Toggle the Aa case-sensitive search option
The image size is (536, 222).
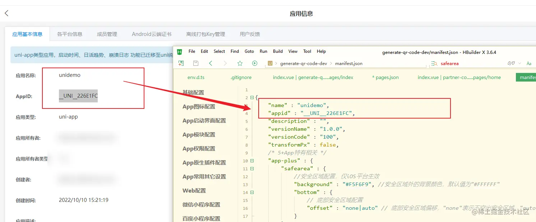(529, 63)
